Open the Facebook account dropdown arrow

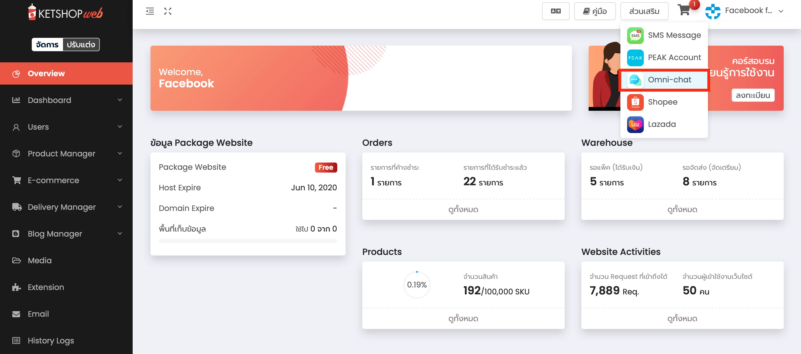(781, 11)
